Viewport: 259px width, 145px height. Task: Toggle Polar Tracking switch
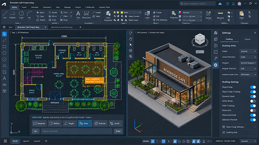253,106
